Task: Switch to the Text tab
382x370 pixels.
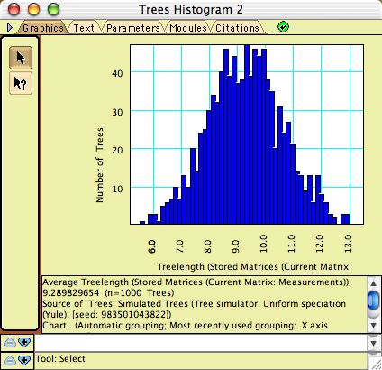Action: 84,28
